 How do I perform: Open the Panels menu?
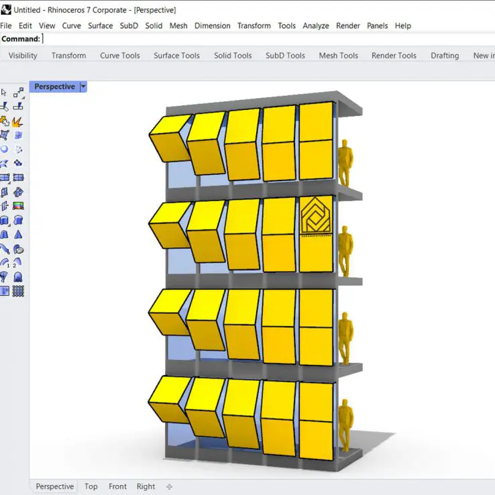(x=377, y=25)
